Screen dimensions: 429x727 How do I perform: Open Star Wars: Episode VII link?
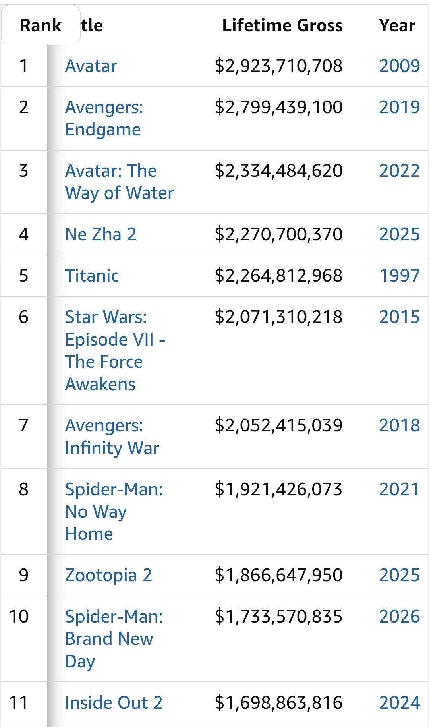click(x=115, y=351)
